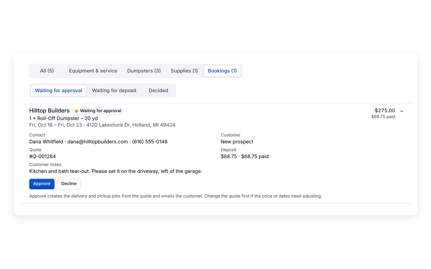431x269 pixels.
Task: Click the $68.75 paid text under the total
Action: tap(383, 117)
